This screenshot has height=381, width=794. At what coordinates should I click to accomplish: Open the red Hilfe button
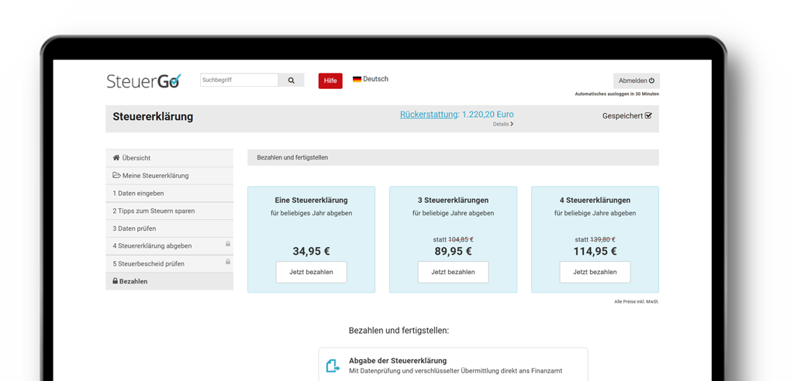[x=330, y=81]
